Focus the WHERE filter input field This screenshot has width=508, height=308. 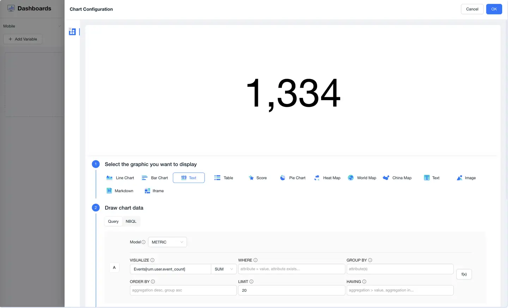tap(291, 269)
